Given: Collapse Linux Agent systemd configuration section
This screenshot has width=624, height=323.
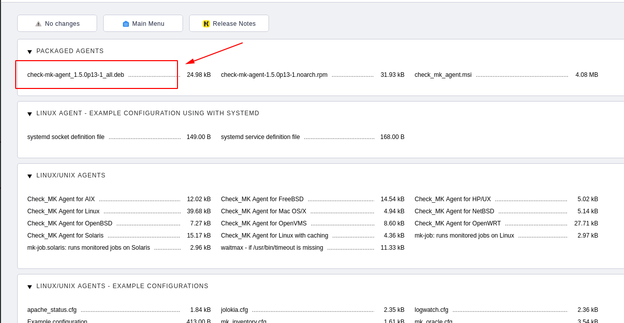Looking at the screenshot, I should (x=30, y=114).
